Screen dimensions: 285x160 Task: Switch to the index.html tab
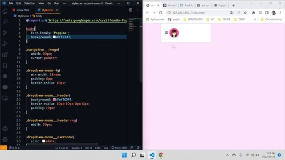(21, 10)
